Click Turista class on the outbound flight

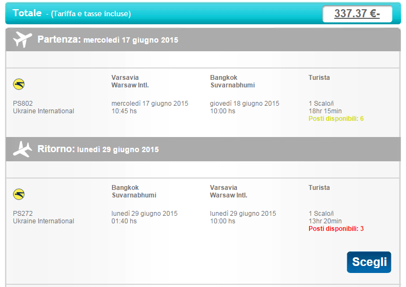(319, 78)
